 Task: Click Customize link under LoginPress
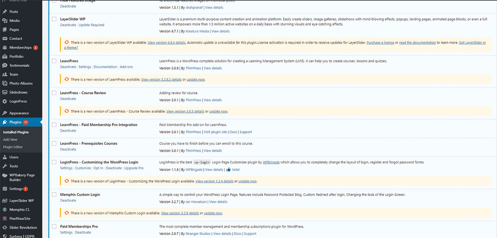pyautogui.click(x=83, y=168)
